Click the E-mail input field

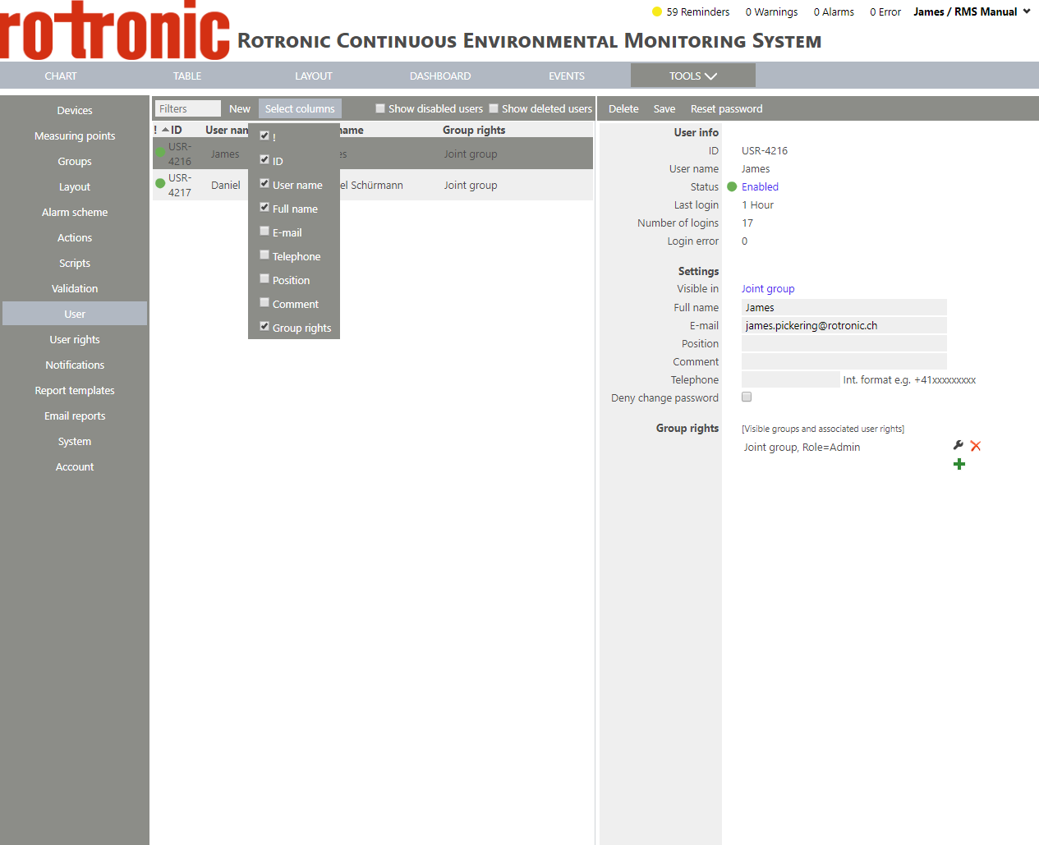pos(844,325)
